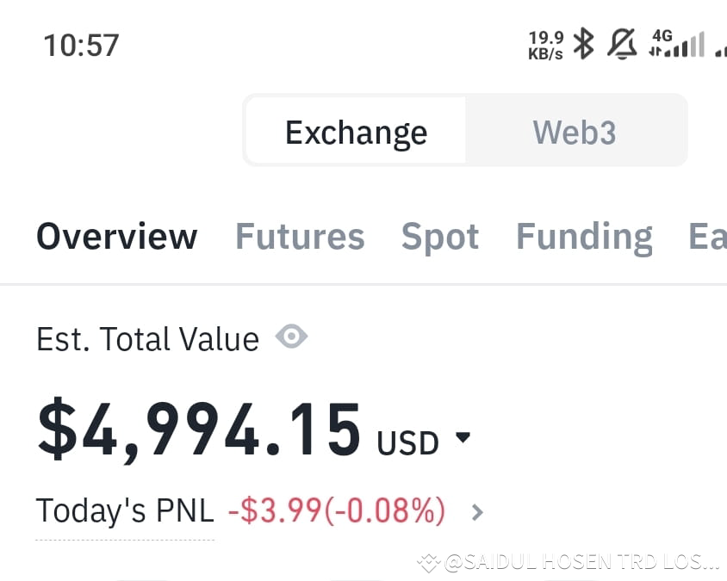727x581 pixels.
Task: Tap the Today's PNL underlined label
Action: point(125,510)
